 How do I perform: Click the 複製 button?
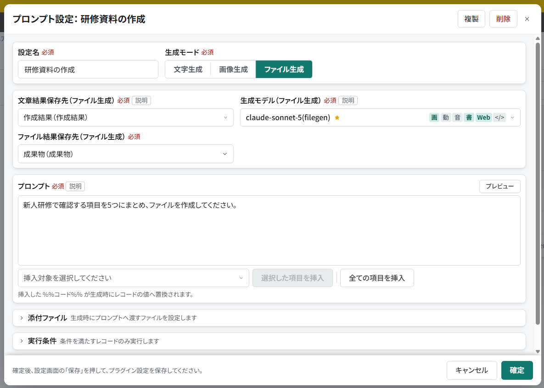(471, 19)
